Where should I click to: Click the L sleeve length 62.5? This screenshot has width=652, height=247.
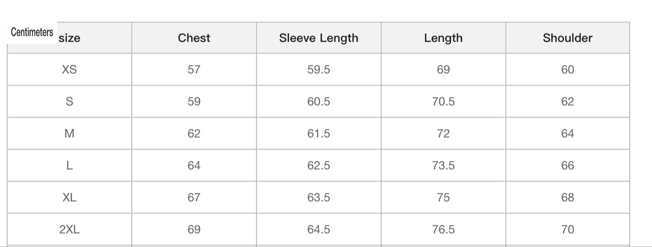pos(319,165)
